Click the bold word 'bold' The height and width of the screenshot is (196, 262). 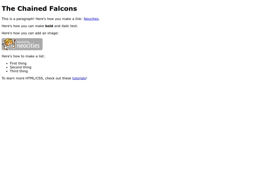pyautogui.click(x=49, y=26)
